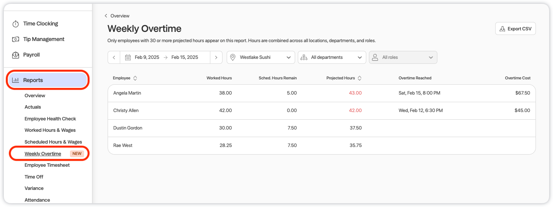Click the Angela Martin employee row

[x=127, y=93]
